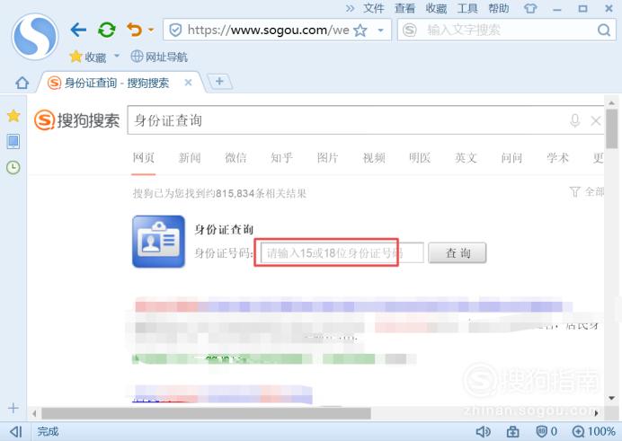Click the sidebar add plus icon

13,408
